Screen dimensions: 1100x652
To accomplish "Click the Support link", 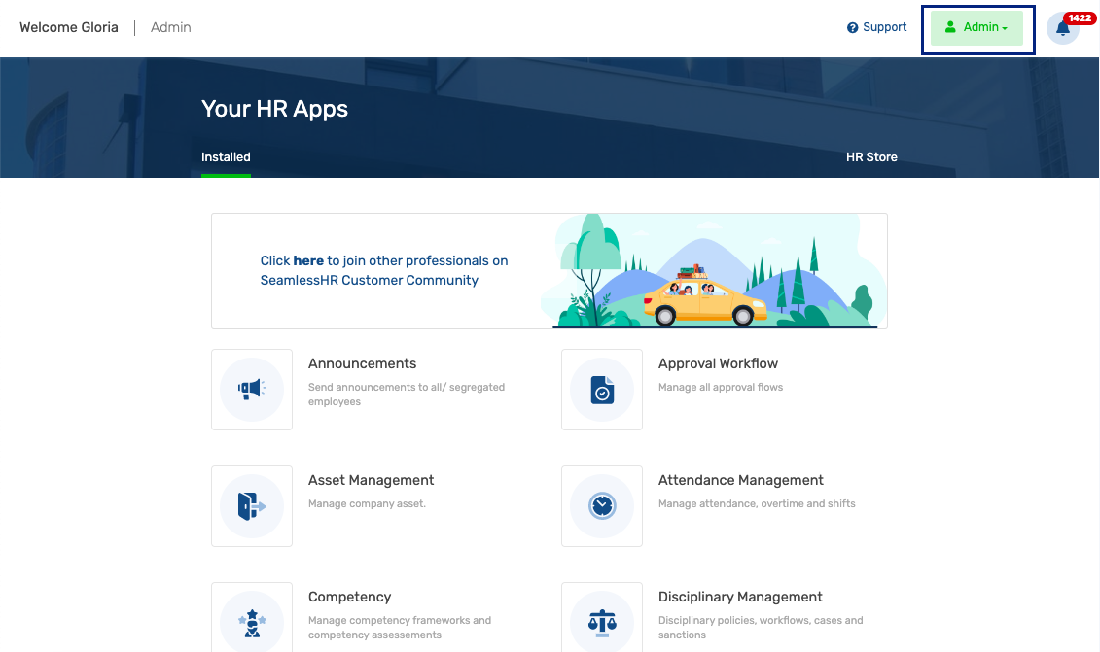I will [885, 27].
